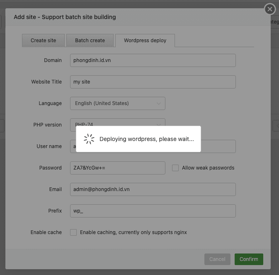Click the Password field
This screenshot has height=275, width=279.
(118, 168)
